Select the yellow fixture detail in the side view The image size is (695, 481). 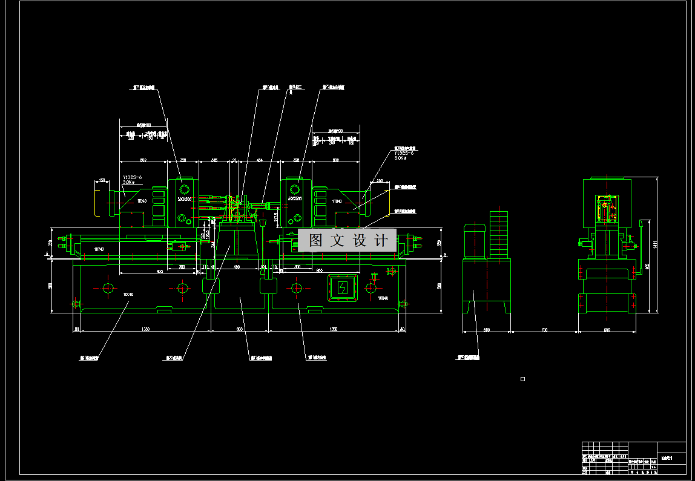606,208
